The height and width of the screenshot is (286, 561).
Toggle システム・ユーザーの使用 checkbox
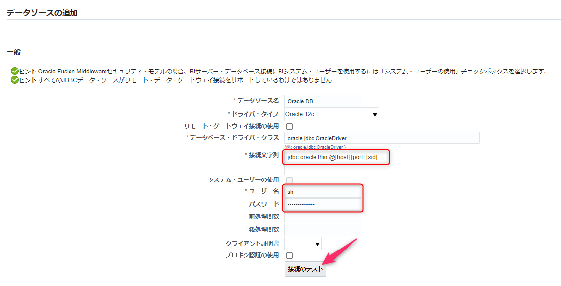290,180
